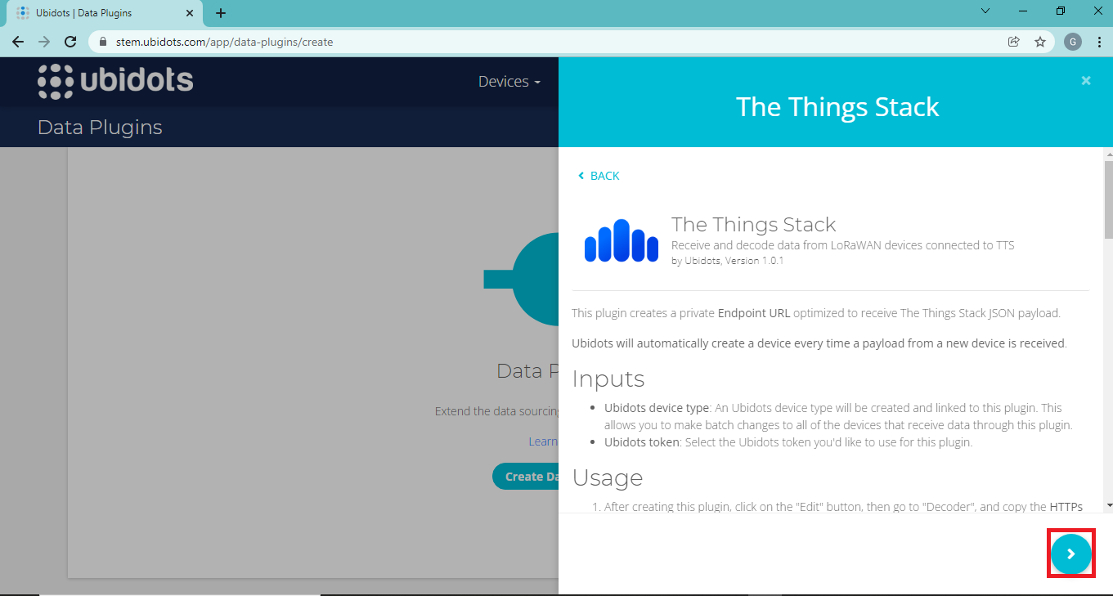
Task: View site information via the lock icon
Action: click(x=103, y=42)
